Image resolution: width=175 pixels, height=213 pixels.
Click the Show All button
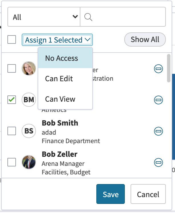click(145, 39)
